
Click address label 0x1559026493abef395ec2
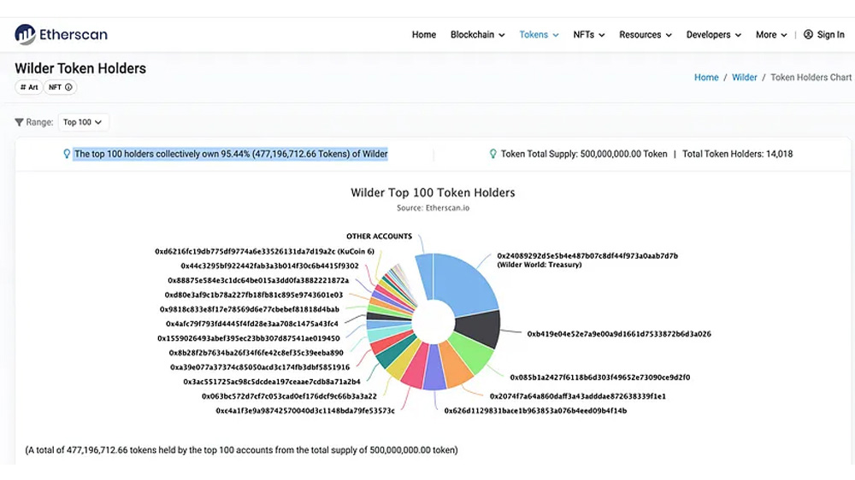coord(249,338)
